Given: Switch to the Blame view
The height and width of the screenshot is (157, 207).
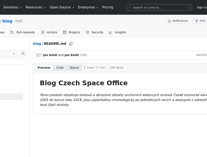Looking at the screenshot, I should [74, 68].
